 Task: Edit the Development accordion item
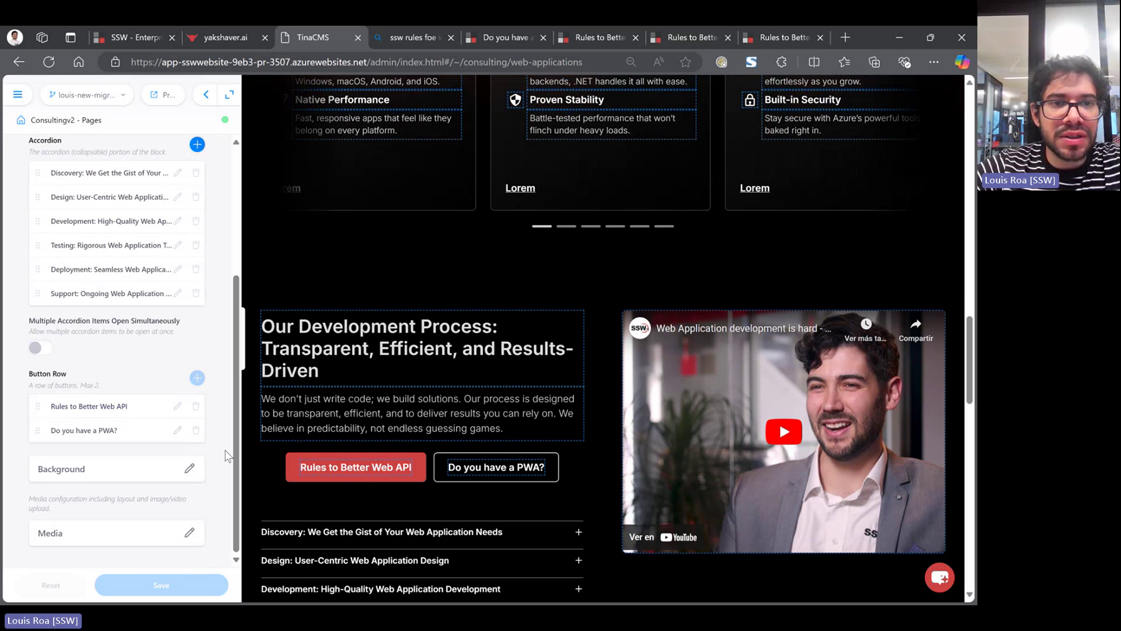coord(177,221)
